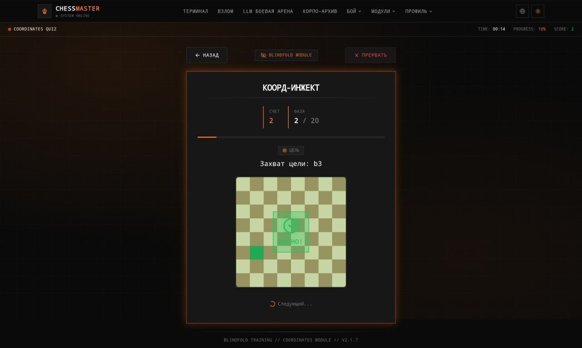Expand the Профиль dropdown menu
The width and height of the screenshot is (582, 348).
419,11
